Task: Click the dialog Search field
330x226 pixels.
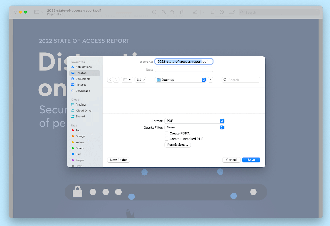Action: click(241, 80)
